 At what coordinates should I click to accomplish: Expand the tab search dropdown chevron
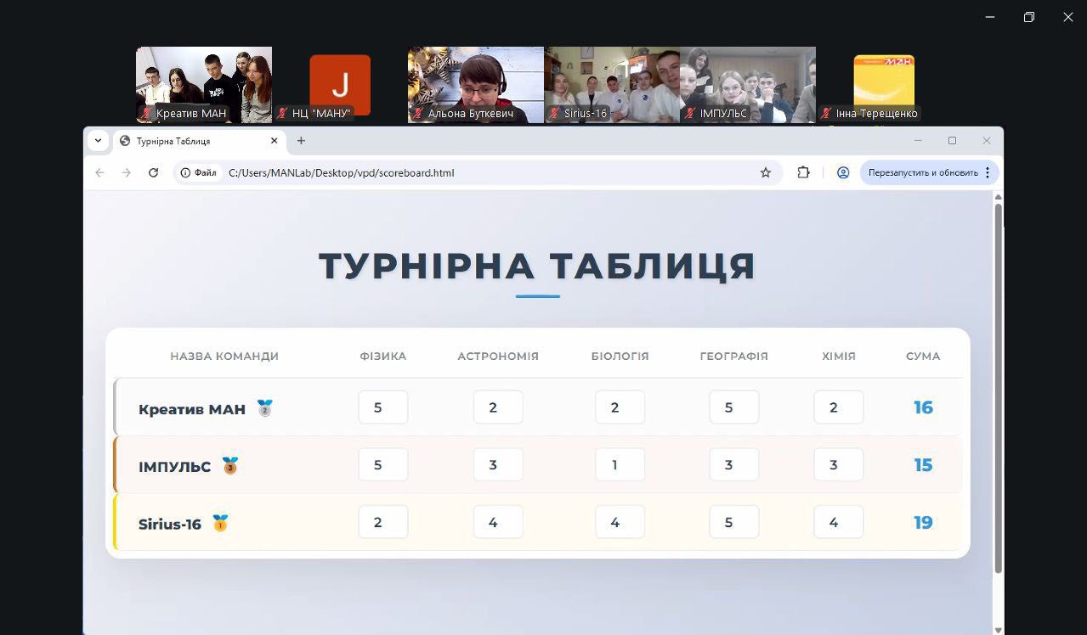point(98,141)
